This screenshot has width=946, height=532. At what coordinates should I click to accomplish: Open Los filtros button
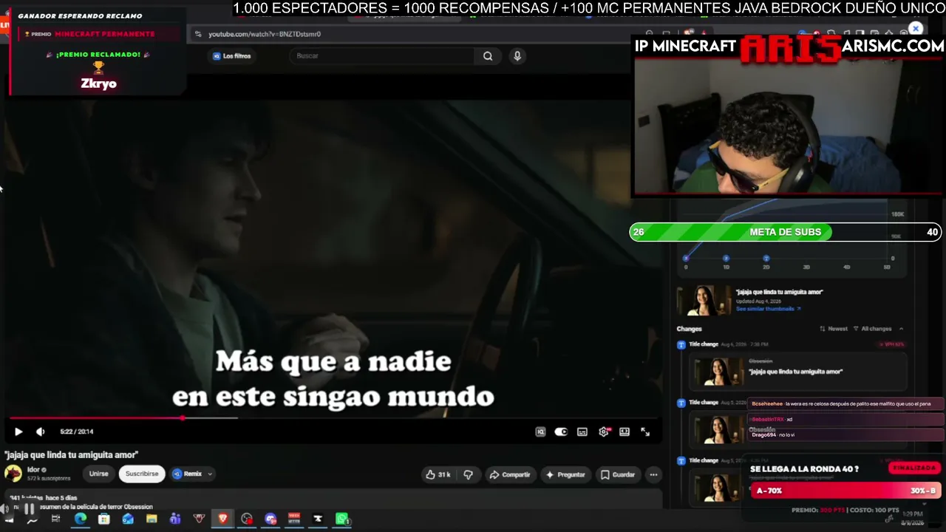point(232,56)
